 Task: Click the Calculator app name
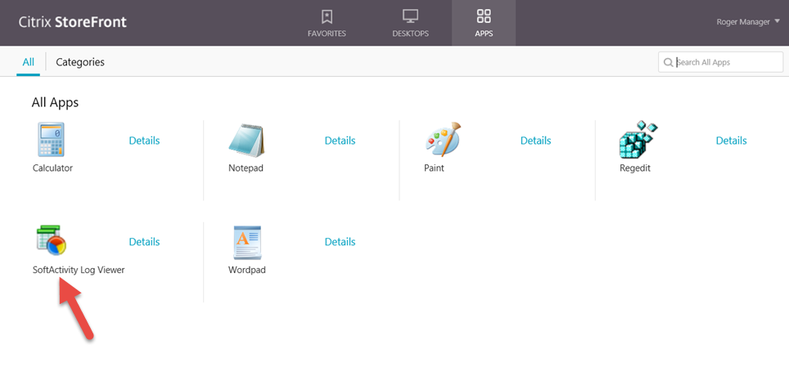point(53,168)
